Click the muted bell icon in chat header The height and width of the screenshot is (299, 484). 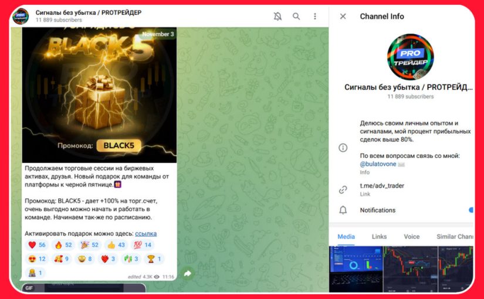pyautogui.click(x=277, y=16)
